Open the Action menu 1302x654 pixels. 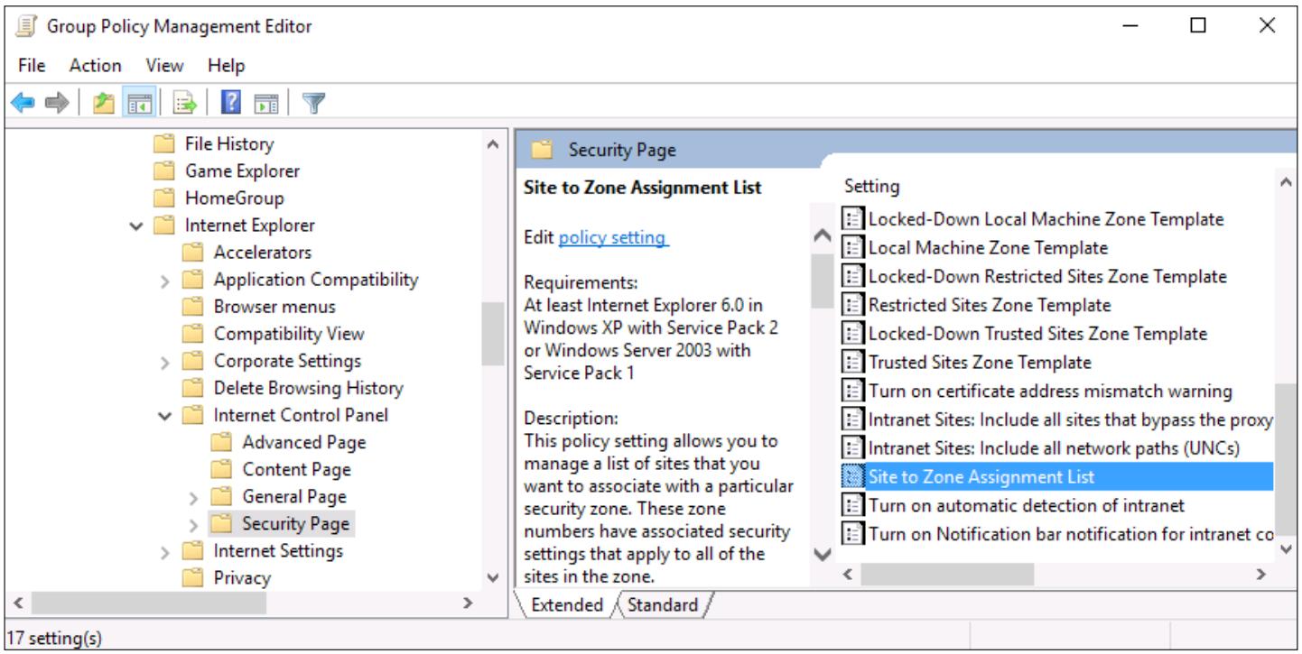point(96,65)
